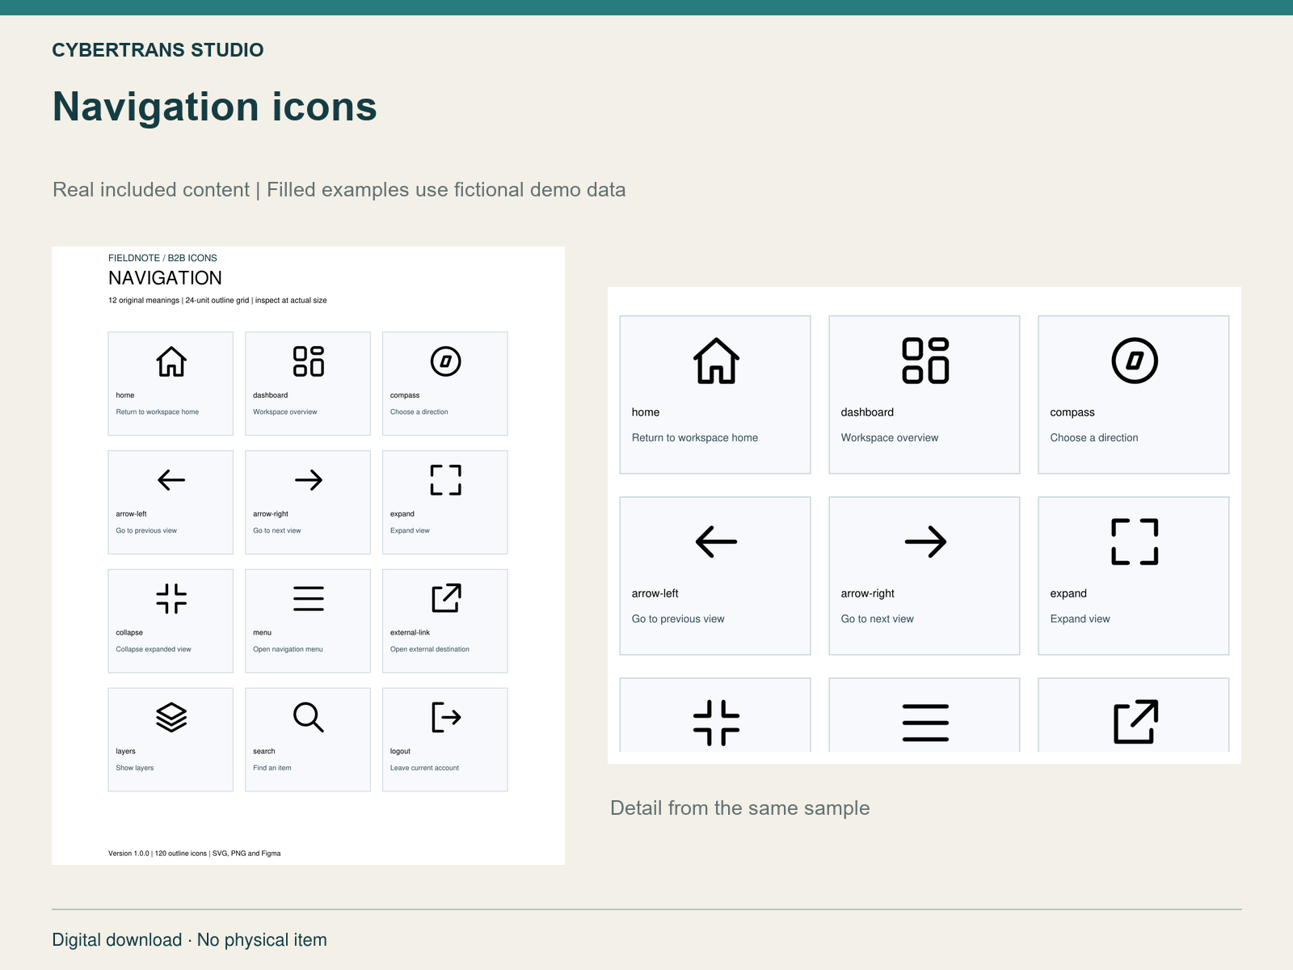Viewport: 1293px width, 970px height.
Task: Click the '12 original meanings' description line
Action: pyautogui.click(x=217, y=301)
